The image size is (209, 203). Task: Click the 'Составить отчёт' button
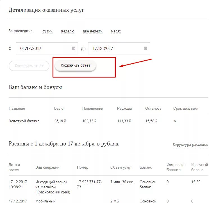[29, 66]
